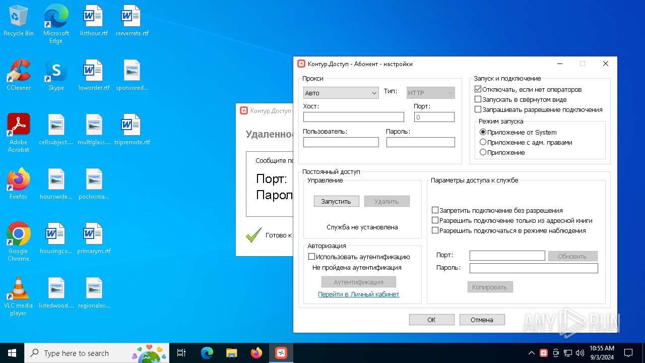
Task: Click the 'Обновить' port button
Action: (x=572, y=256)
